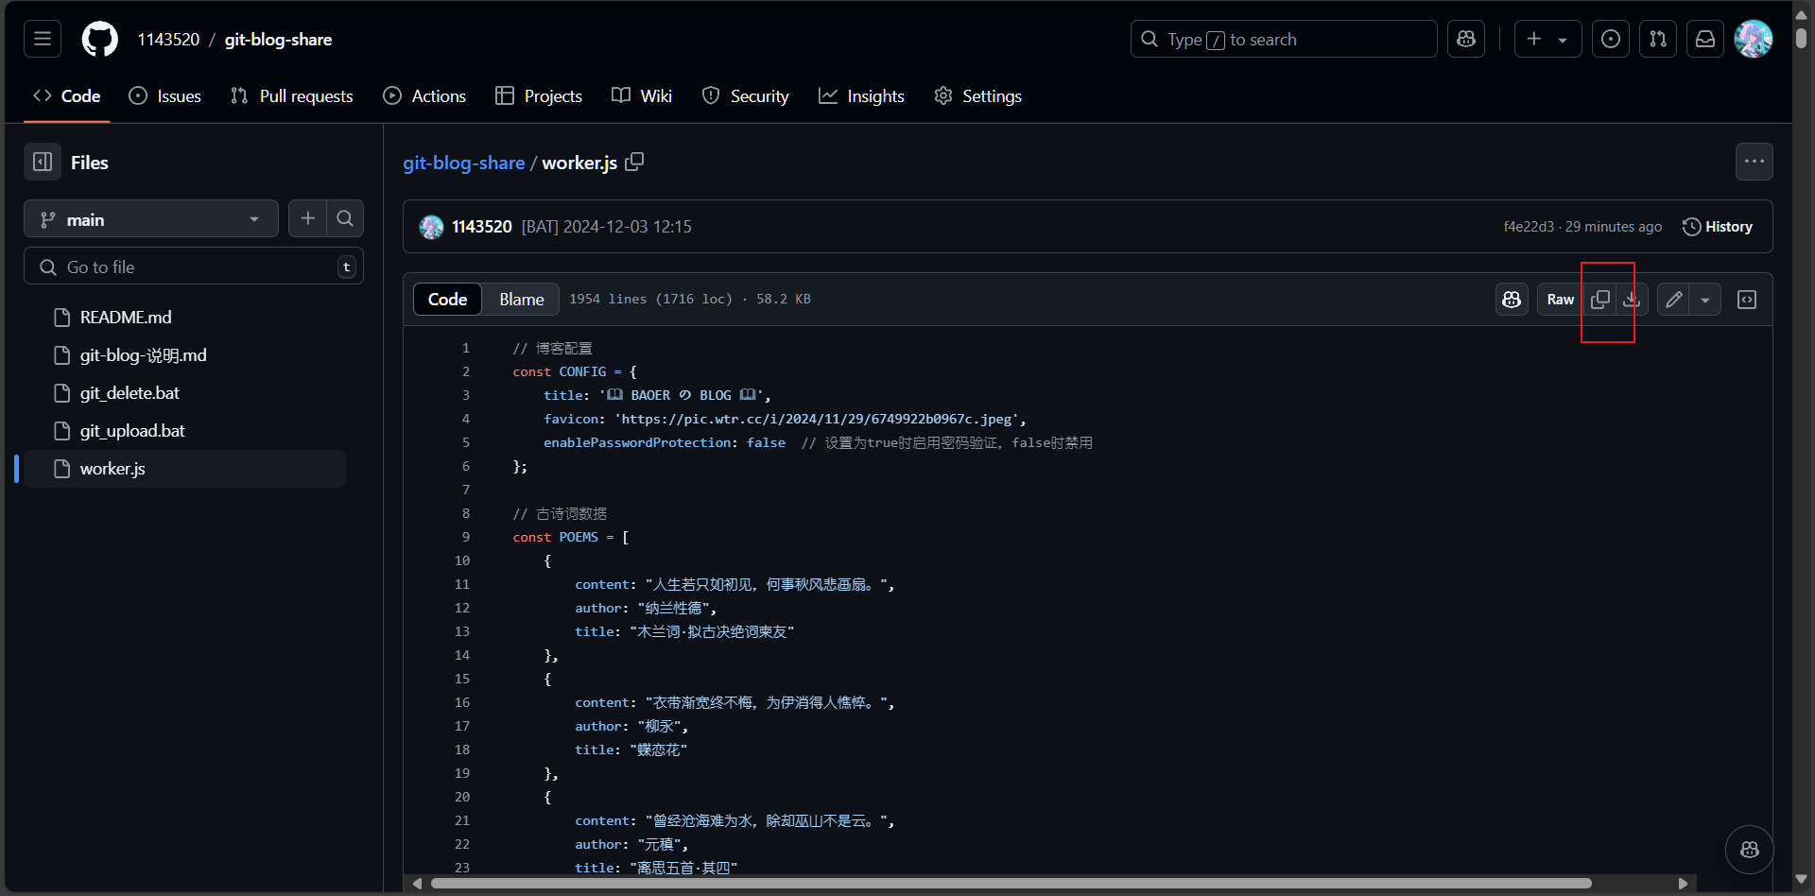
Task: Open git-blog-说明.md in the file tree
Action: (x=143, y=355)
